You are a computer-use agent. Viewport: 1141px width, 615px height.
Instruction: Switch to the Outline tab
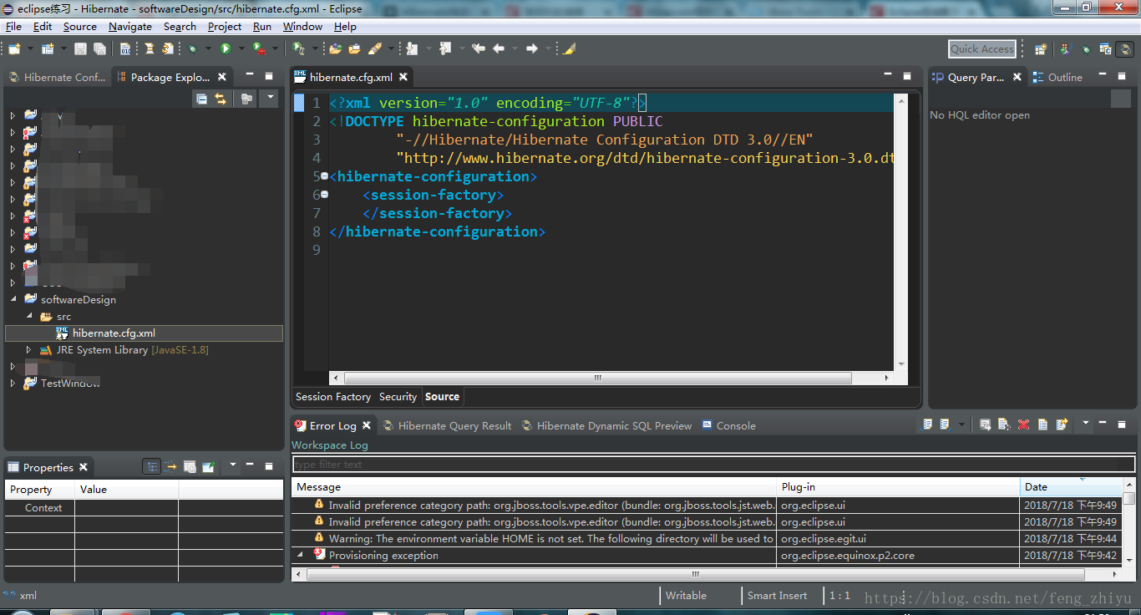(x=1057, y=77)
